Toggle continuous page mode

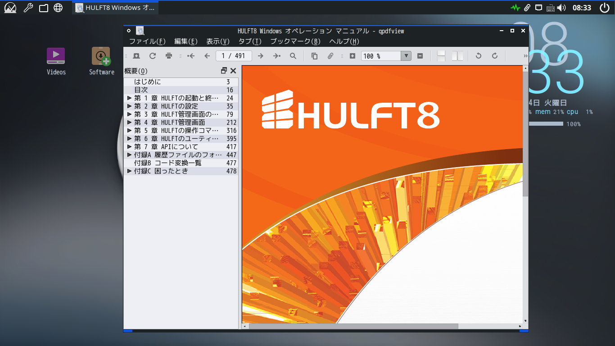pos(441,56)
